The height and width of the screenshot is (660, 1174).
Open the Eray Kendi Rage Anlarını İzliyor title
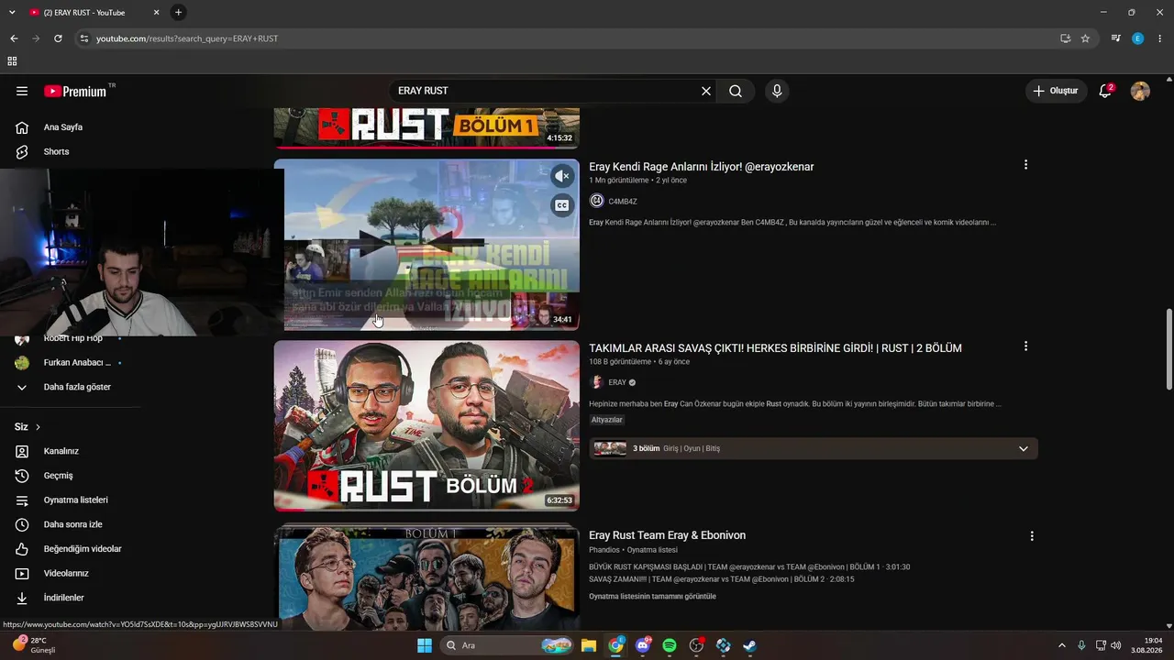coord(702,167)
